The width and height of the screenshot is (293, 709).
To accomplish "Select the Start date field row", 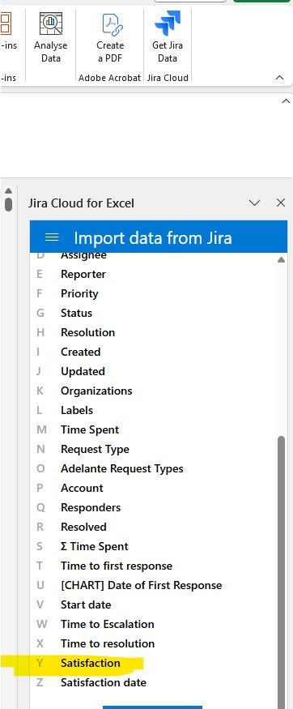I will [x=154, y=604].
